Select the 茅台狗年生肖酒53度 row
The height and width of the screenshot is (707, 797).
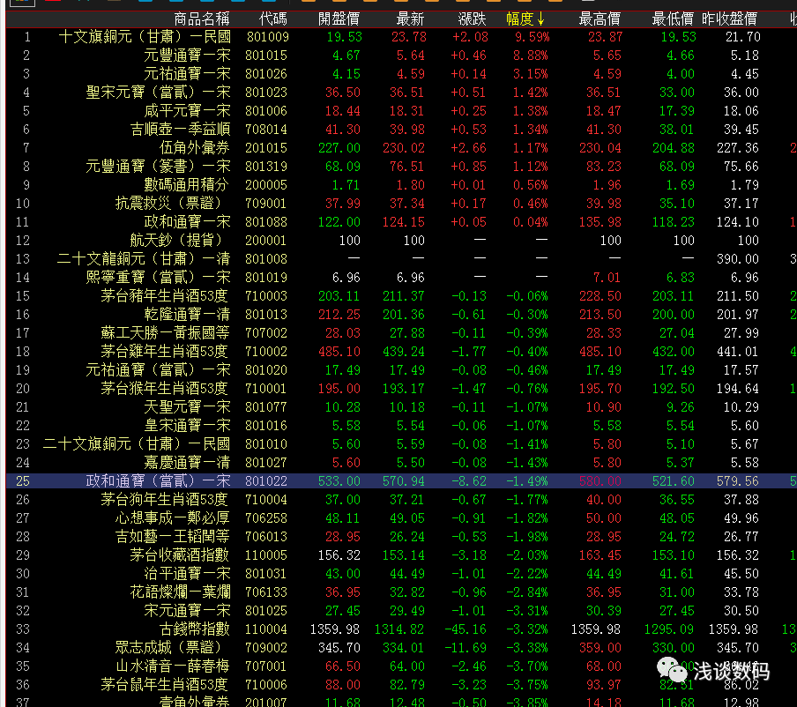tap(401, 500)
